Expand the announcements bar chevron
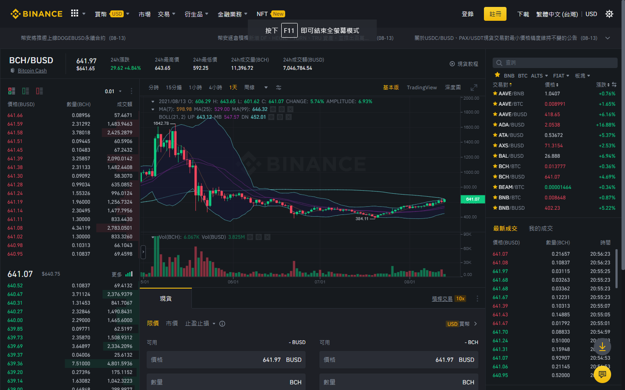625x390 pixels. pos(608,38)
